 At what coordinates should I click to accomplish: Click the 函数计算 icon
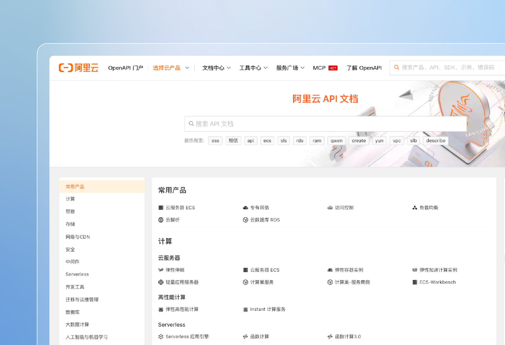point(245,337)
